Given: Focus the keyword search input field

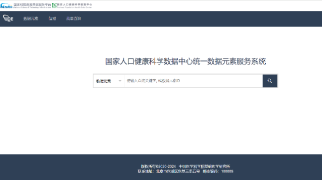Looking at the screenshot, I should point(193,81).
